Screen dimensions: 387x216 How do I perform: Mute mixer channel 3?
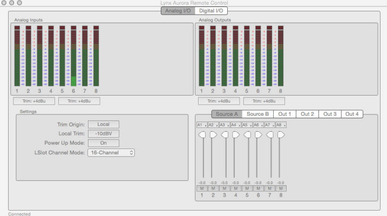225,188
